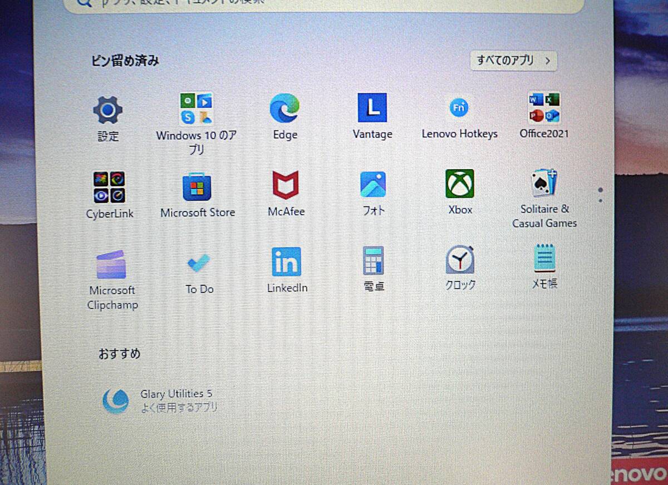Launch Microsoft Edge from pinned apps
The width and height of the screenshot is (668, 485).
pos(285,117)
